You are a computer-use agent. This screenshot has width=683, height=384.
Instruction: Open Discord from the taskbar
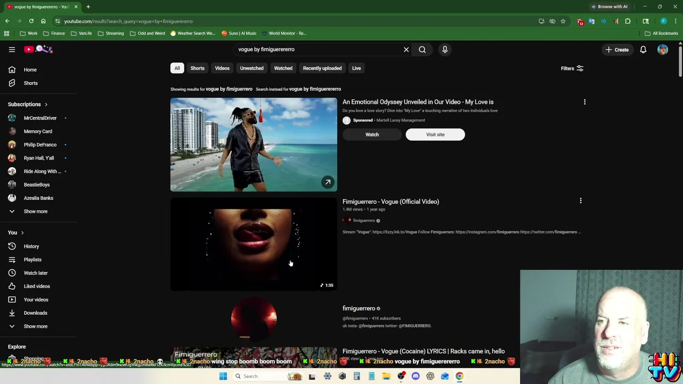pyautogui.click(x=416, y=376)
